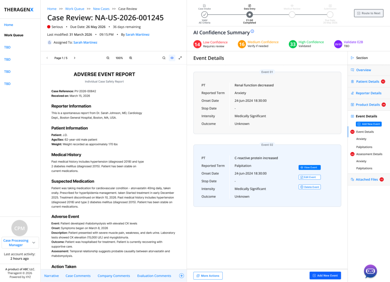The width and height of the screenshot is (390, 282).
Task: Open document search magnifier
Action: pos(164,58)
